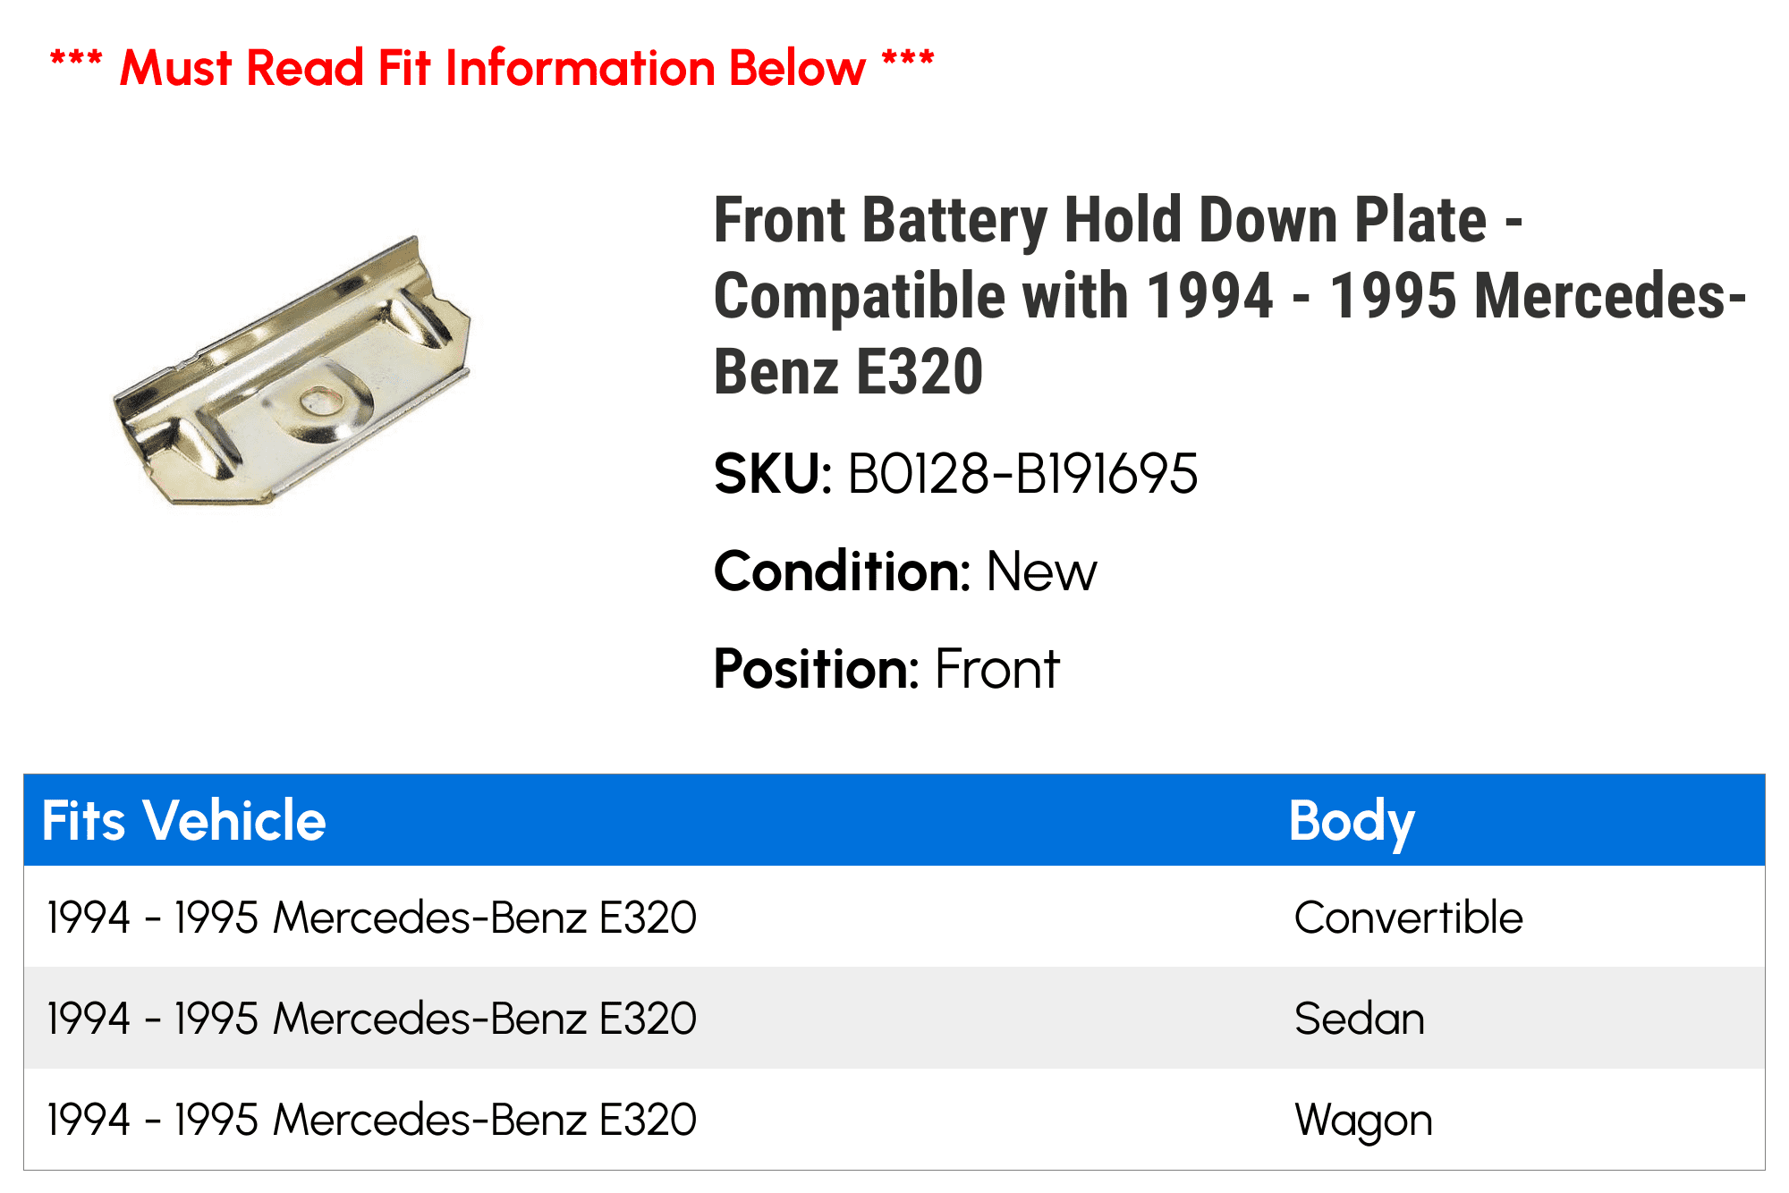Click the word Convertible in Body column
The height and width of the screenshot is (1193, 1789).
(x=1409, y=918)
